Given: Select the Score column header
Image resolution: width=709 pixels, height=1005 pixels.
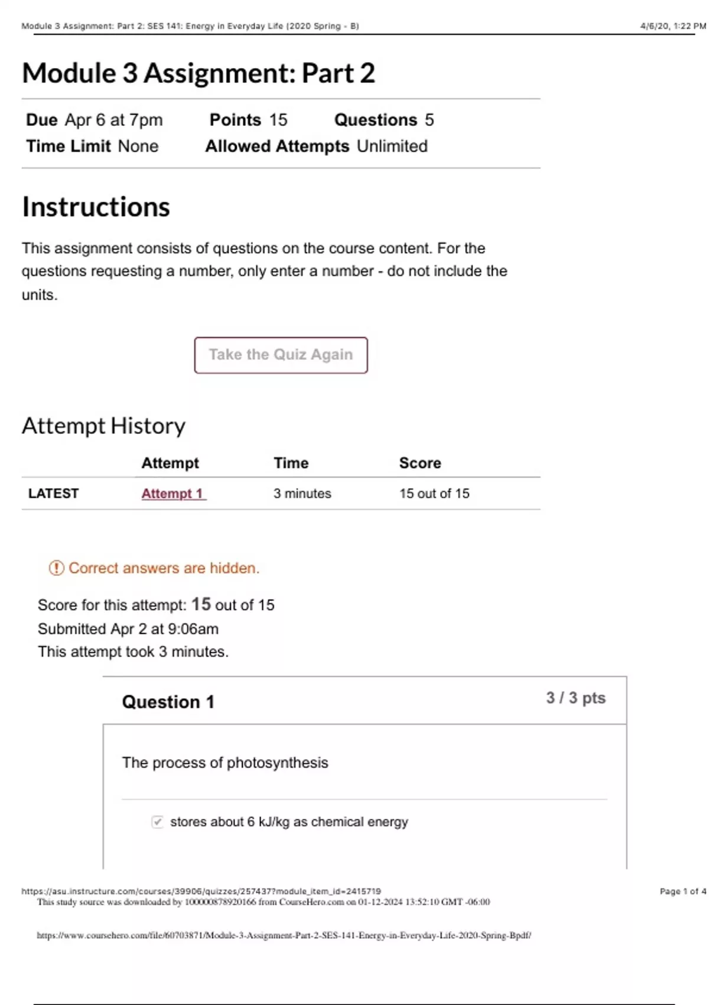Looking at the screenshot, I should 420,463.
